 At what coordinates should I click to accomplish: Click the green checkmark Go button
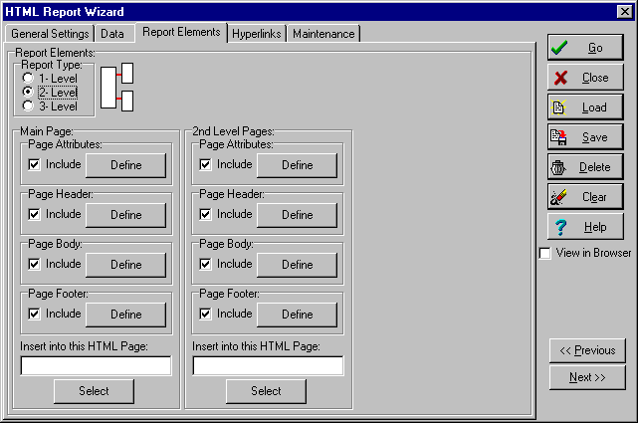click(585, 48)
